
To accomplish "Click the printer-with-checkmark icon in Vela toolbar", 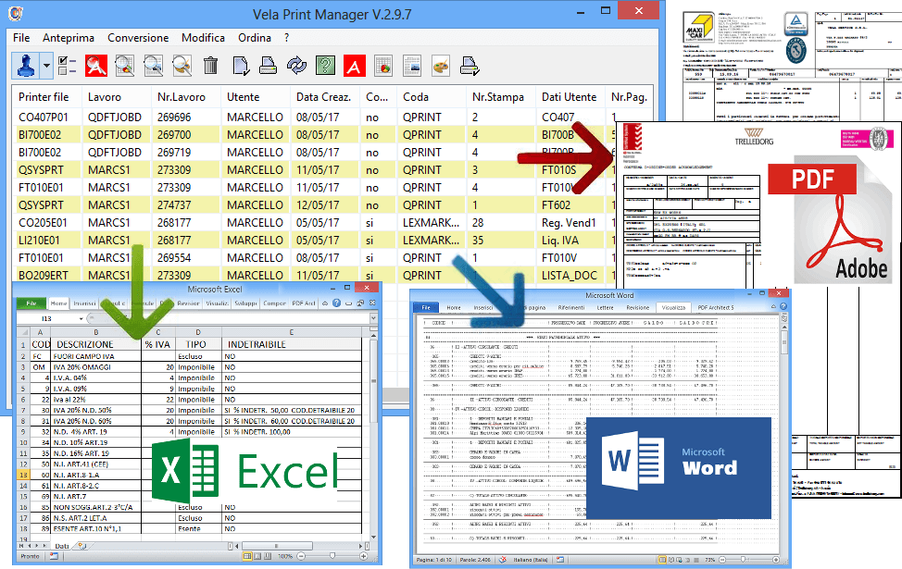I will (x=470, y=66).
